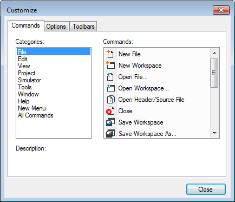Image resolution: width=235 pixels, height=202 pixels.
Task: Select the Save Workspace As... command text
Action: point(147,134)
